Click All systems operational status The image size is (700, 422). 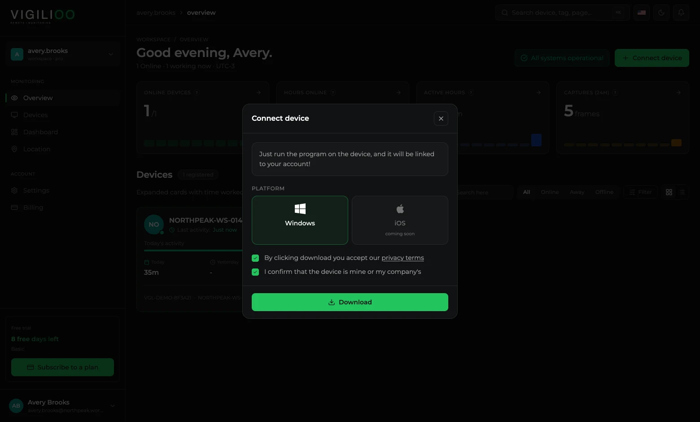[562, 58]
